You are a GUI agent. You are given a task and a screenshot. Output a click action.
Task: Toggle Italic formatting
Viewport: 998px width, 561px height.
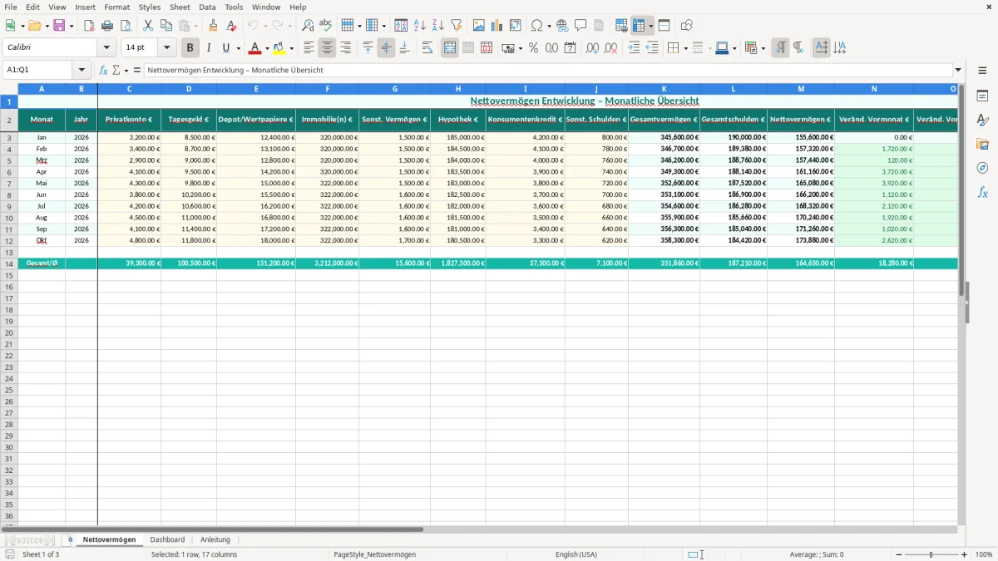[209, 48]
